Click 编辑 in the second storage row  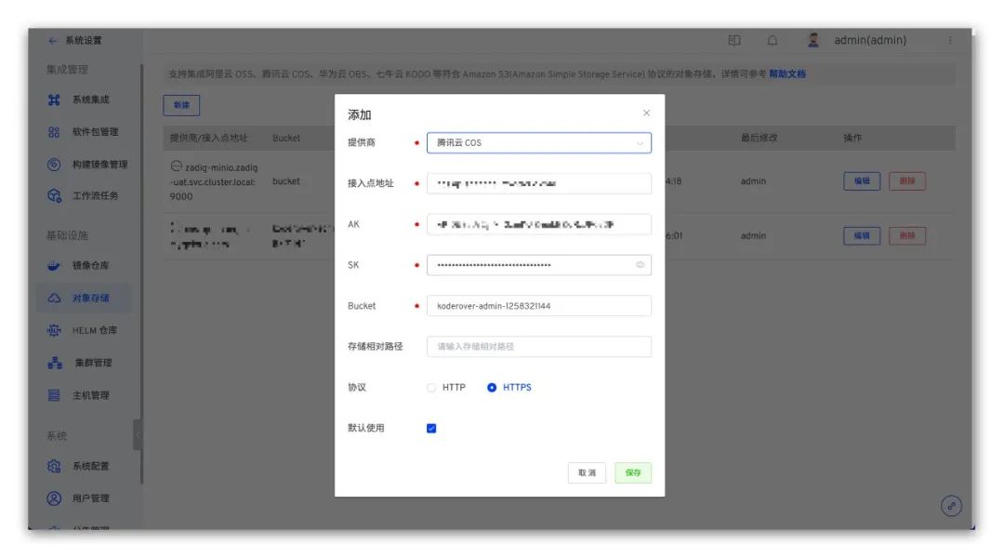coord(861,236)
